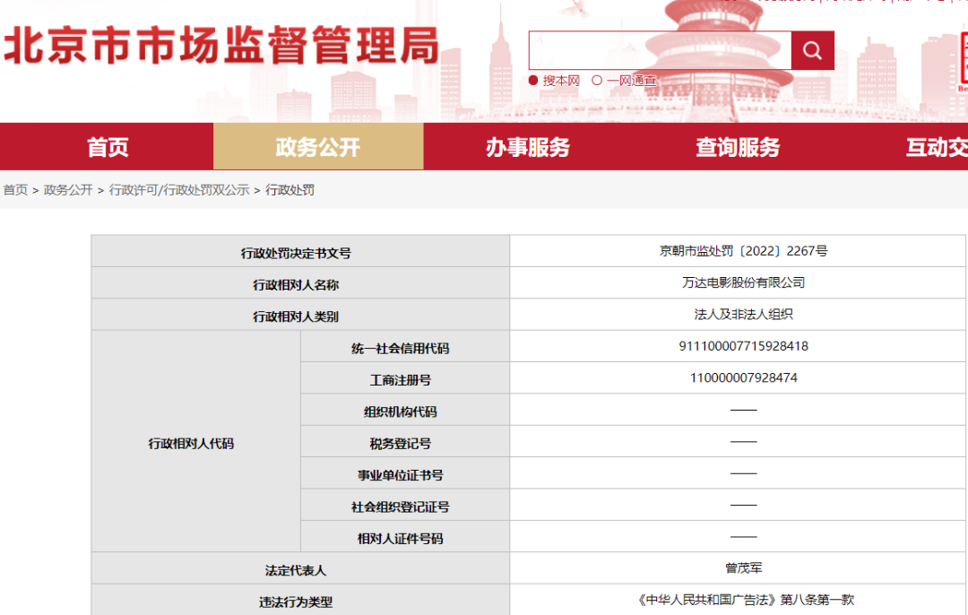Click the 行政相对人名称 label cell
This screenshot has height=615, width=968.
click(x=300, y=282)
